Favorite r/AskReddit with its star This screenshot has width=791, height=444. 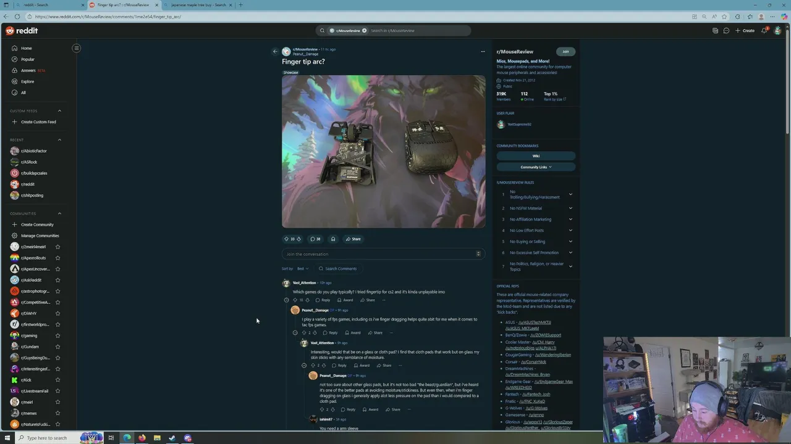coord(57,280)
